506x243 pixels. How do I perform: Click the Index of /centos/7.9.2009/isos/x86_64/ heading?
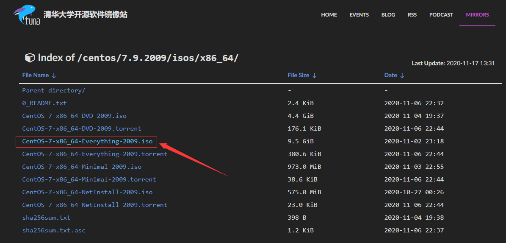138,58
